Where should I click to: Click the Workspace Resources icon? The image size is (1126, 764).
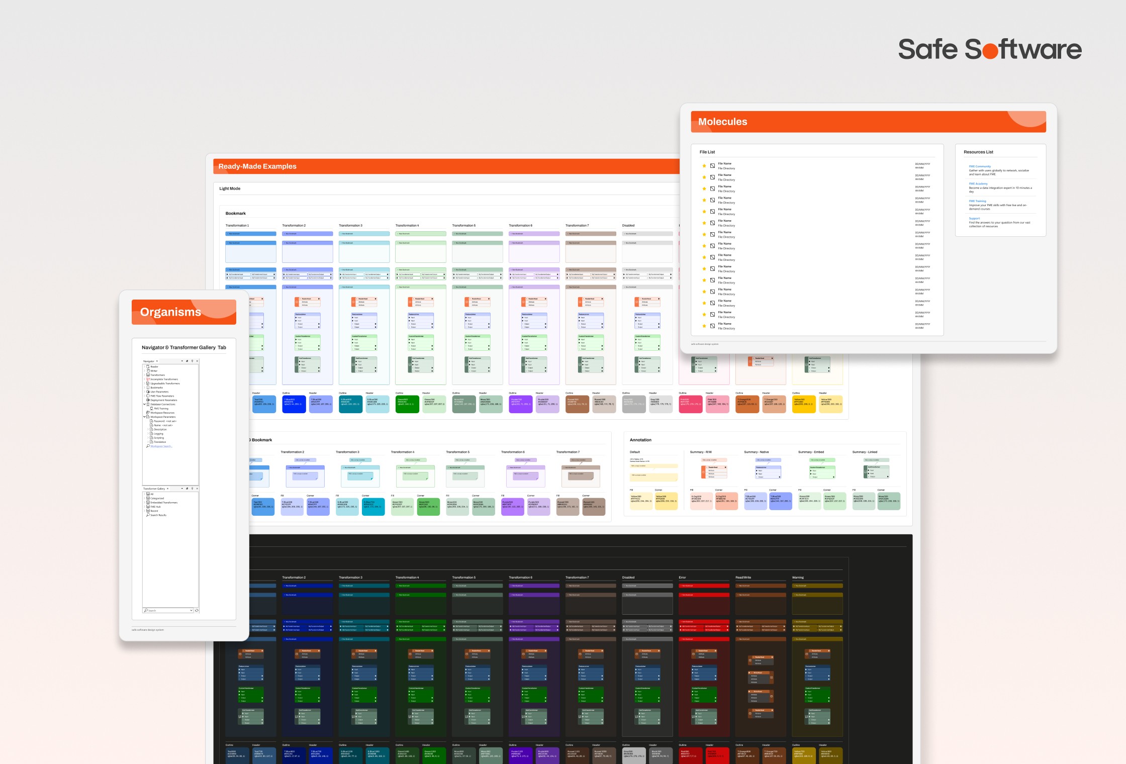point(148,413)
